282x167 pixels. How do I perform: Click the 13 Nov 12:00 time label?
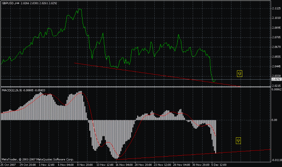(x=105, y=165)
